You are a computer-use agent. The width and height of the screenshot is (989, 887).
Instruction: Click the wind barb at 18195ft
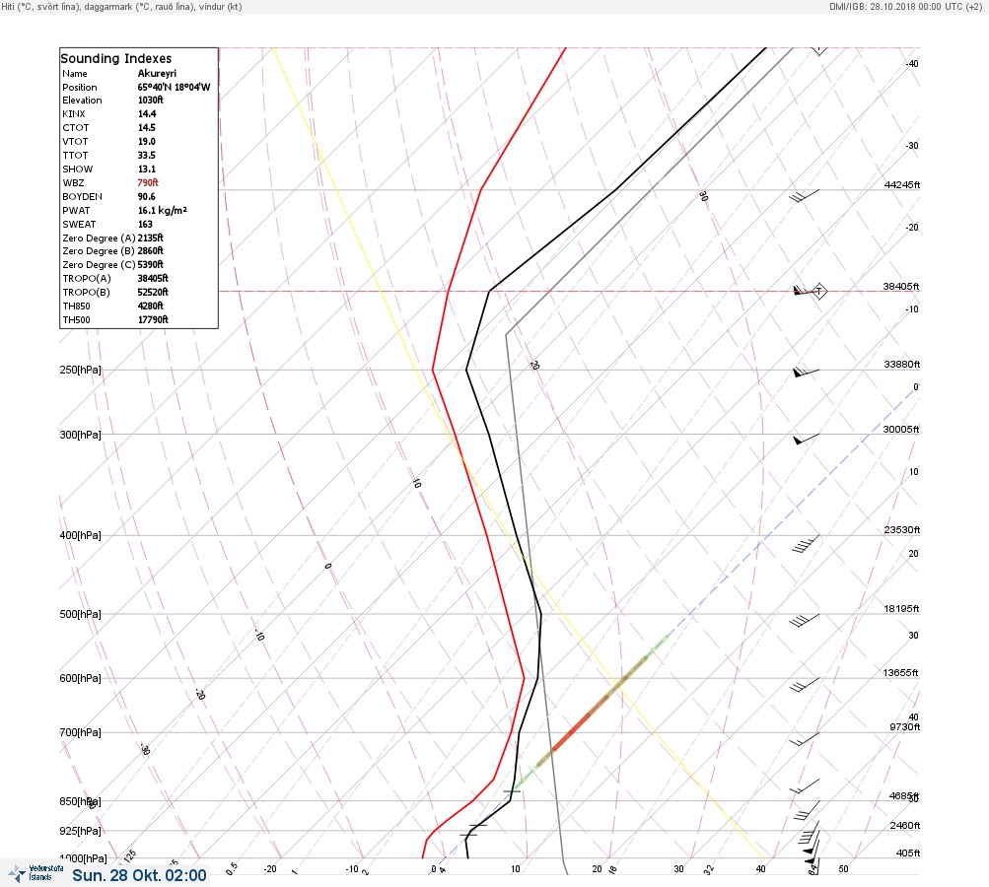[805, 620]
